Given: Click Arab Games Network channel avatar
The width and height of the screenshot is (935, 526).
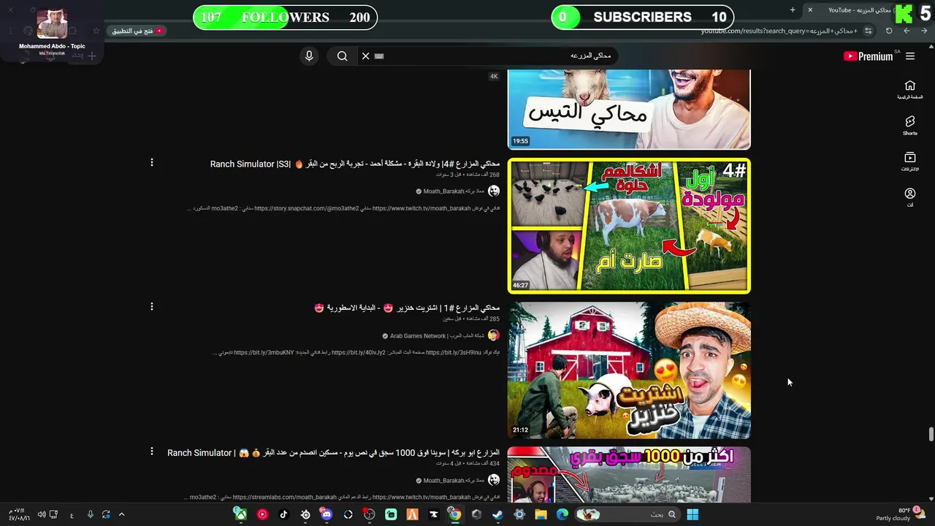Looking at the screenshot, I should 494,335.
